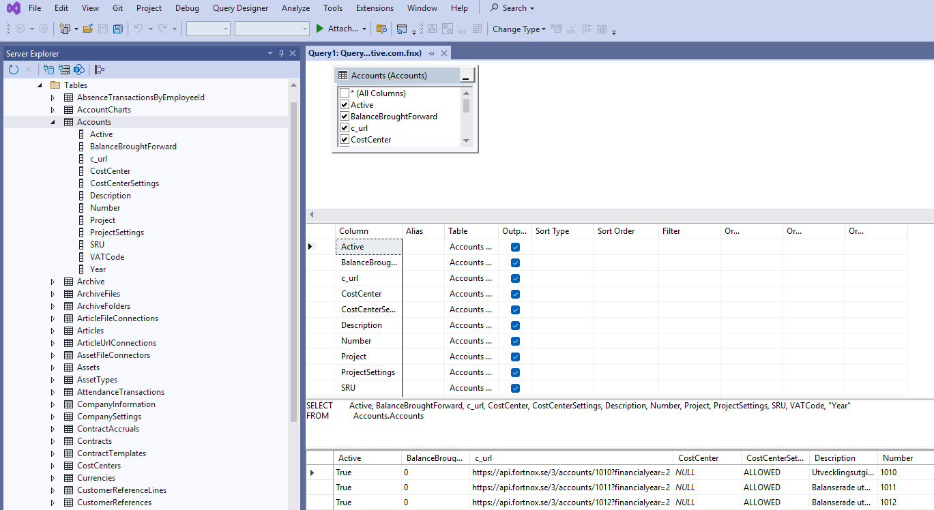Viewport: 934px width, 510px height.
Task: Click the Search button in the menu bar
Action: click(513, 8)
